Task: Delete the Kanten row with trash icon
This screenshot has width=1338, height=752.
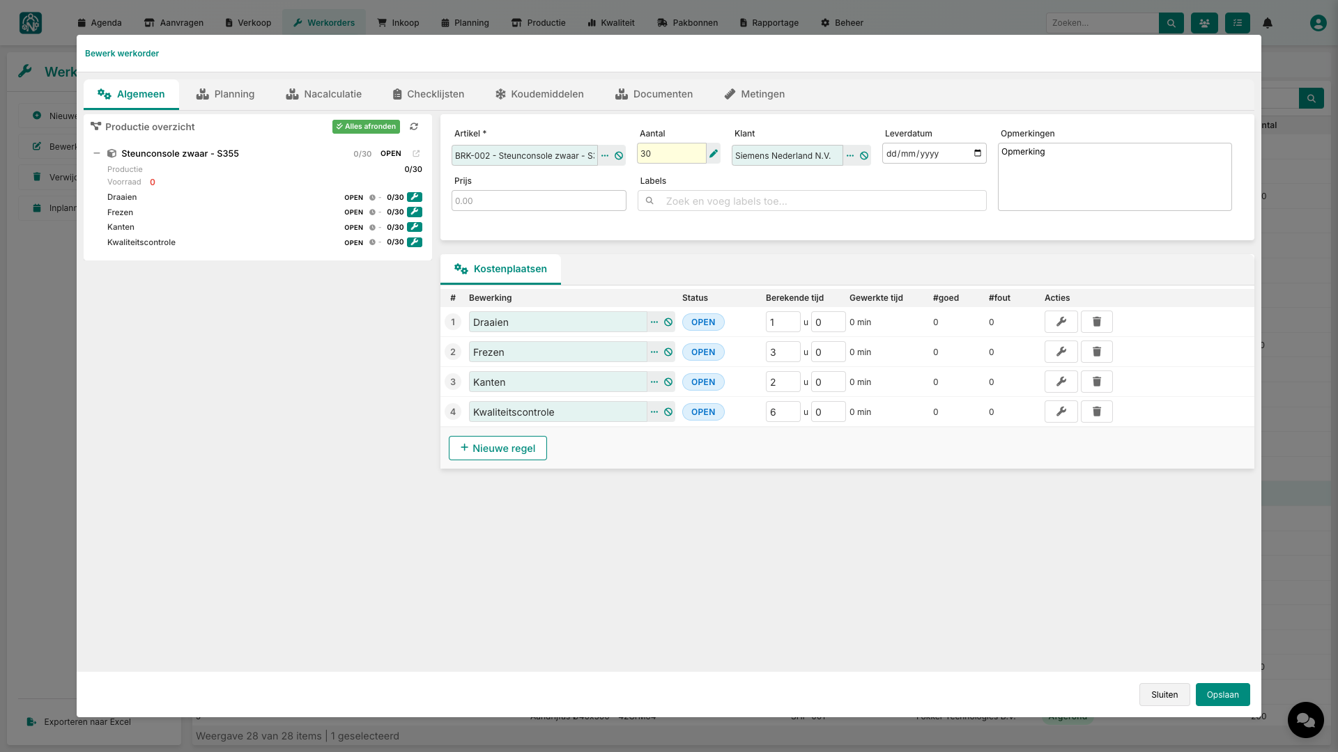Action: tap(1097, 382)
